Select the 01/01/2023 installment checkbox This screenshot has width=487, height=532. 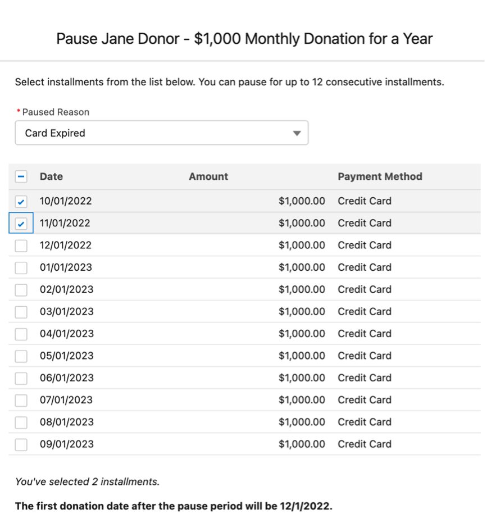(21, 268)
